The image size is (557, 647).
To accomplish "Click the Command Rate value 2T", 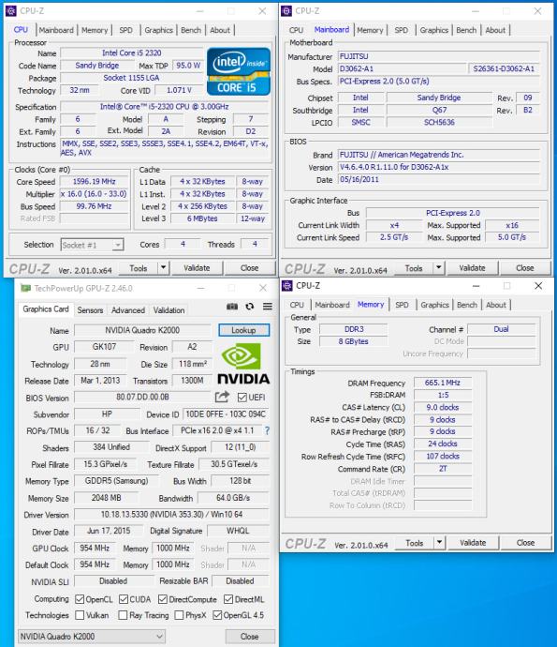I will click(443, 469).
